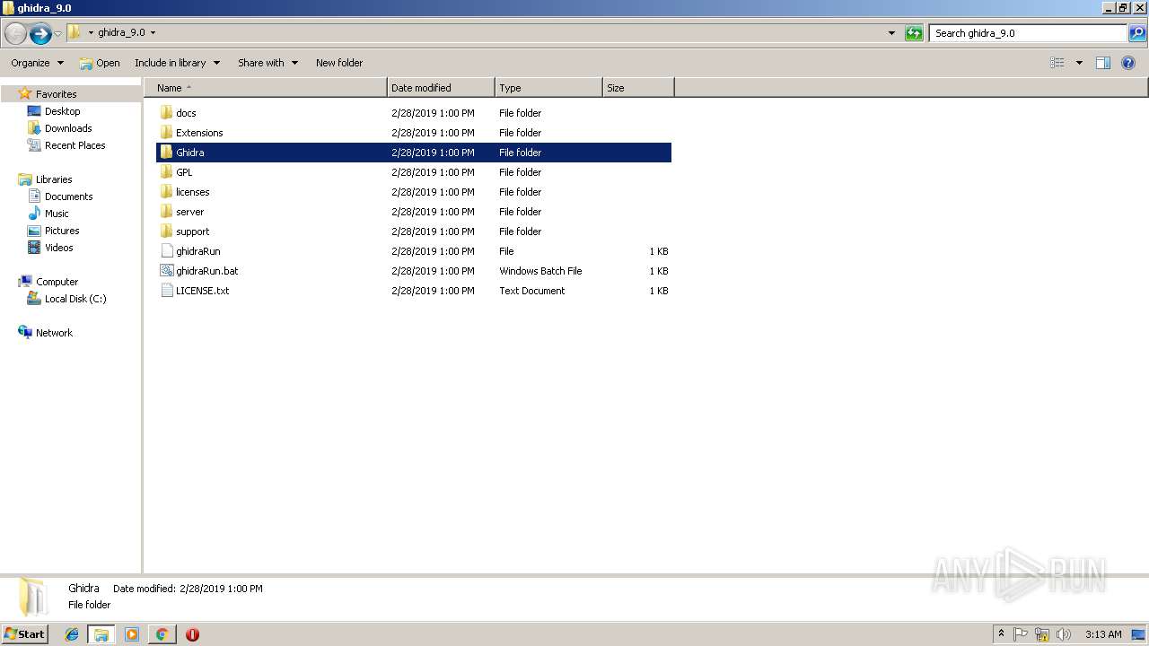Click the search magnifier icon
The height and width of the screenshot is (646, 1149).
point(1137,33)
